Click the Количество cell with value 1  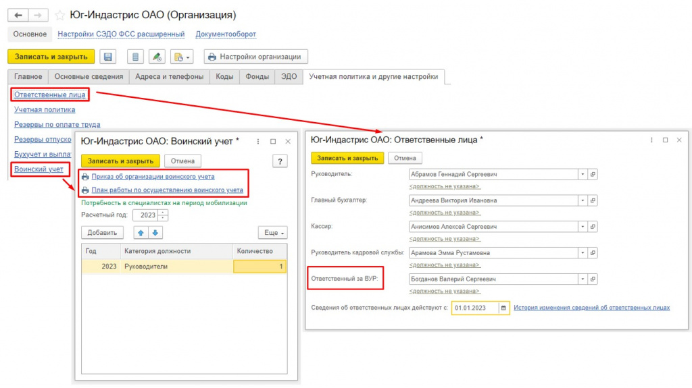(259, 267)
